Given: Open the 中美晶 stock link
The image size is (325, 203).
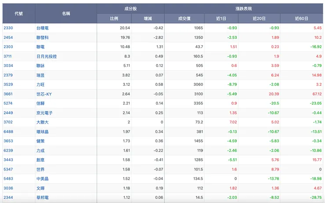Looking at the screenshot, I should 43,179.
